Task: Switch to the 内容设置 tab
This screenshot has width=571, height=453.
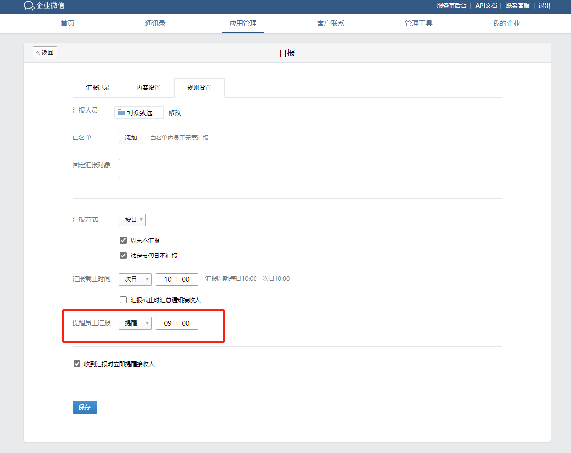Action: click(x=149, y=87)
